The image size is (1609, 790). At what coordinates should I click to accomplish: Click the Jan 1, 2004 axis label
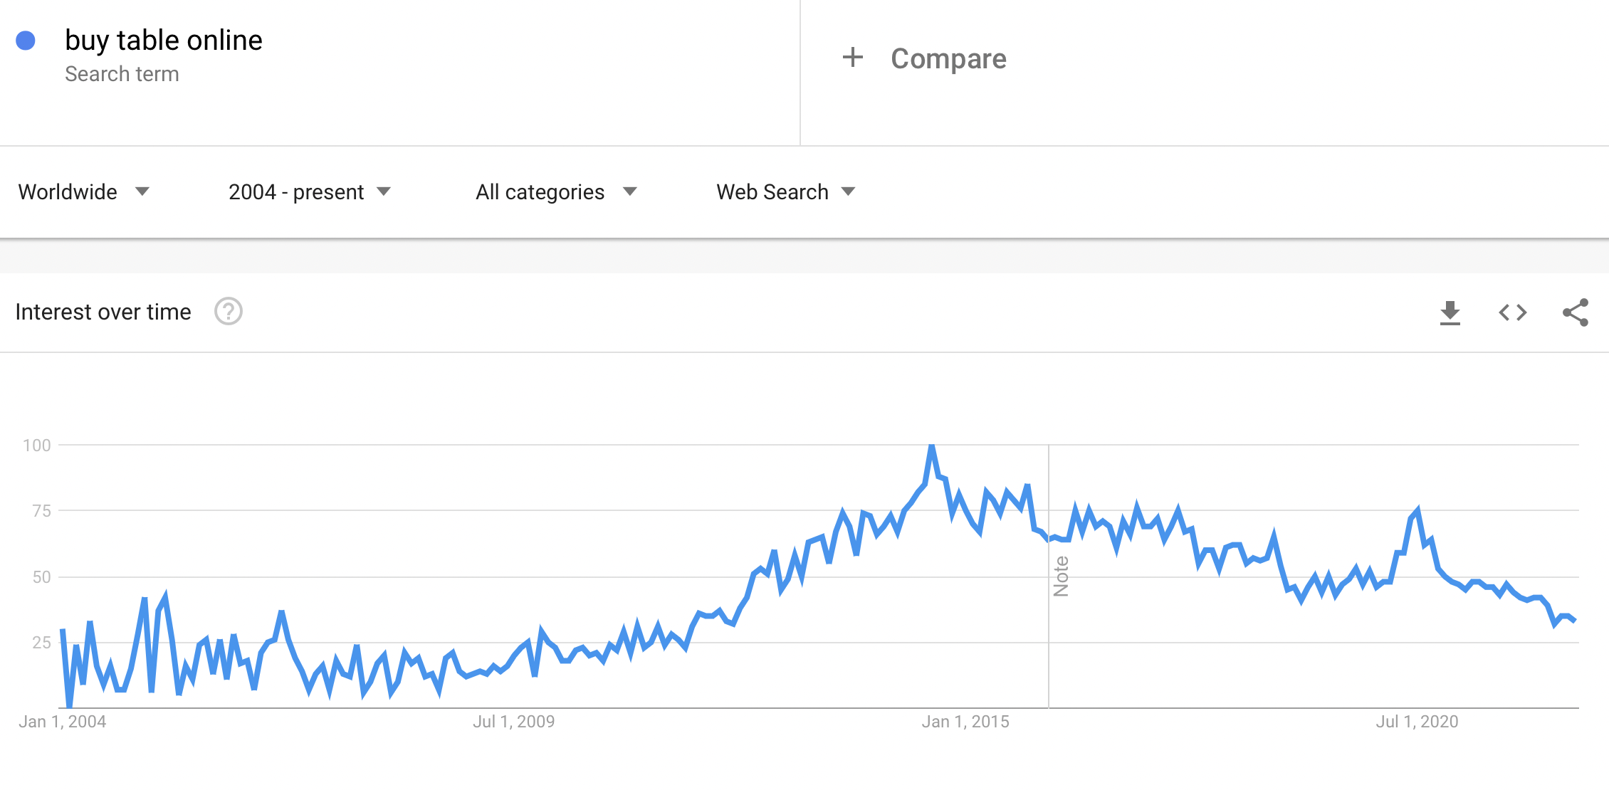pyautogui.click(x=63, y=722)
